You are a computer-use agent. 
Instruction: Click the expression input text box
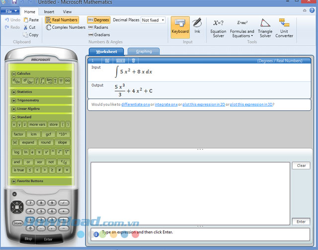pyautogui.click(x=190, y=193)
